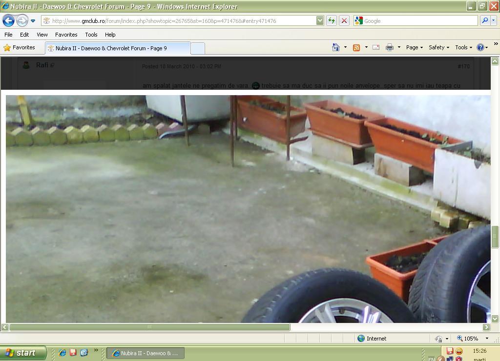Expand the Protected Mode dropdown arrow

click(447, 339)
